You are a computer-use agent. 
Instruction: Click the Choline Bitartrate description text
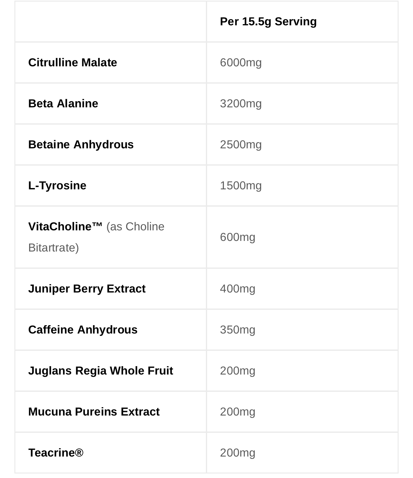point(96,237)
